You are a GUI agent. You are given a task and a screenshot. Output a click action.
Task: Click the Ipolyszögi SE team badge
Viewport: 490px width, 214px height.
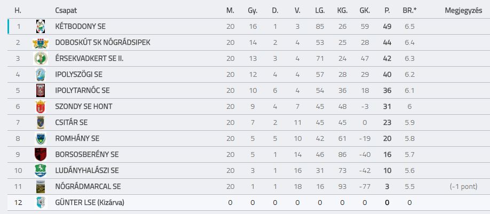point(41,74)
